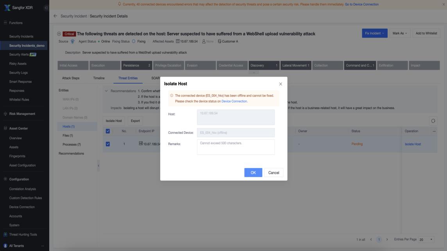Switch to the Threat Entities tab
This screenshot has width=447, height=251.
point(128,78)
